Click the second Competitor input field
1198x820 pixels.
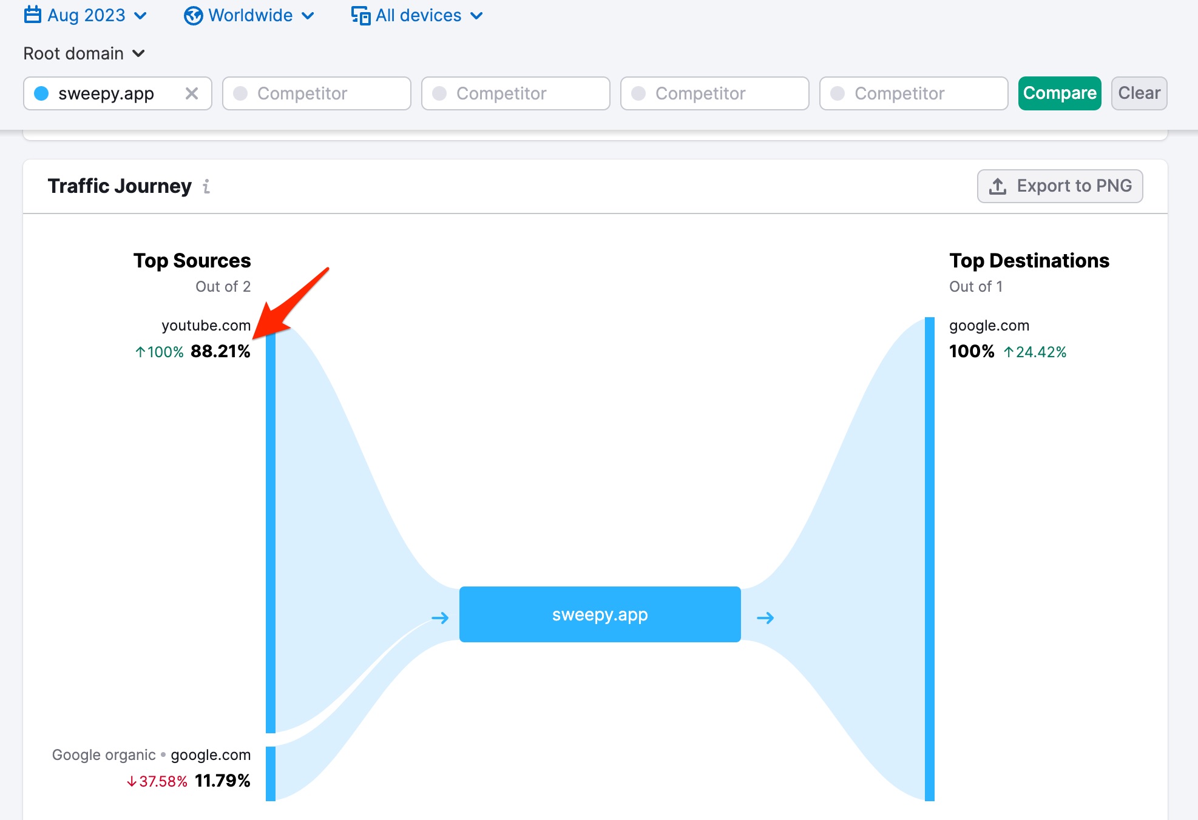tap(516, 92)
